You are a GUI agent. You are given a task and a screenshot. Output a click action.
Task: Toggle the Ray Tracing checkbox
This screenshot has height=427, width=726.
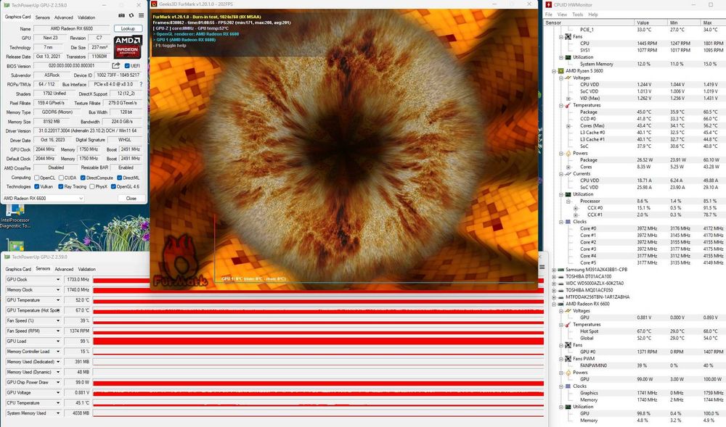[x=61, y=187]
